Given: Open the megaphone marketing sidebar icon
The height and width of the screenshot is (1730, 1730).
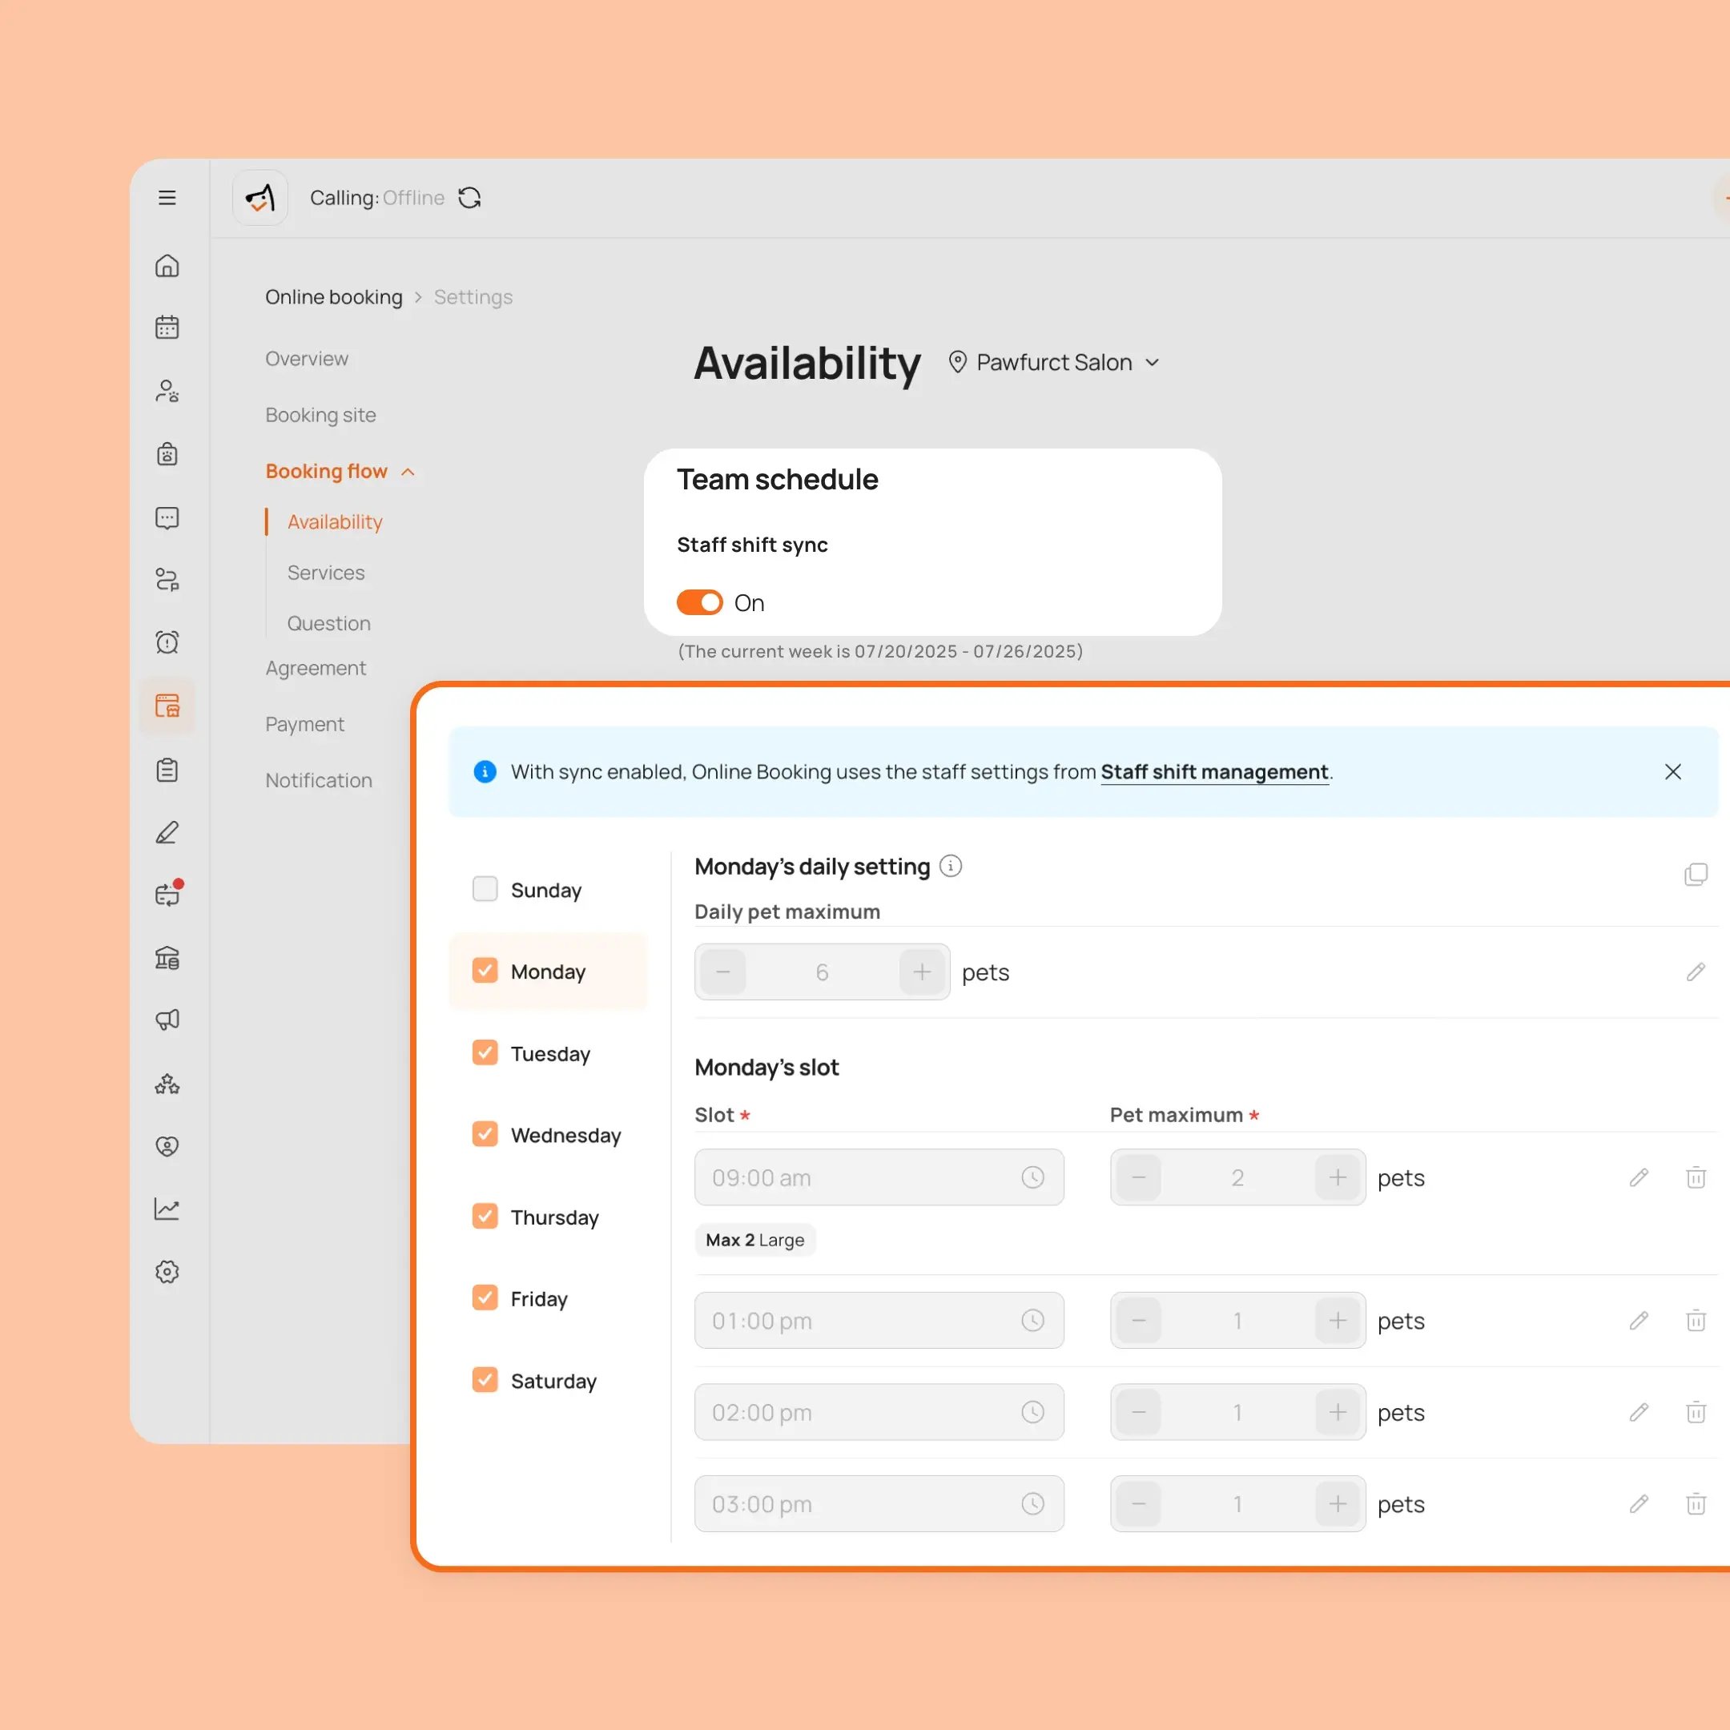Looking at the screenshot, I should pyautogui.click(x=167, y=1020).
